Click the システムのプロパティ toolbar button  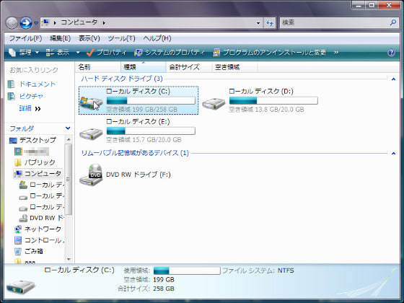click(170, 53)
